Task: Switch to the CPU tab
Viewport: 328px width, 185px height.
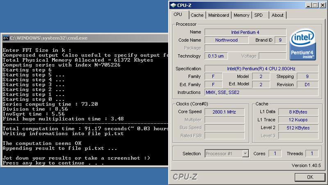Action: 178,15
